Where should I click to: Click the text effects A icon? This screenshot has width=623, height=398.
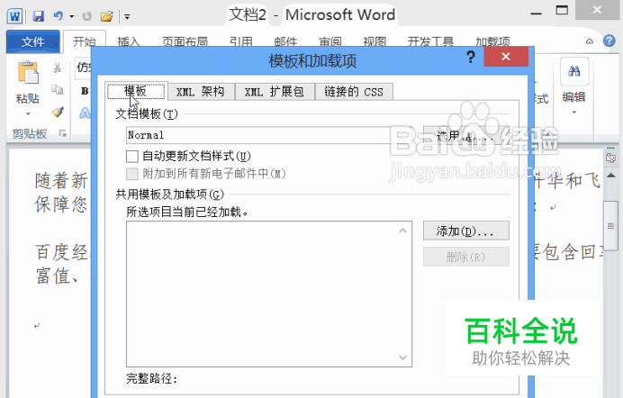coord(85,113)
